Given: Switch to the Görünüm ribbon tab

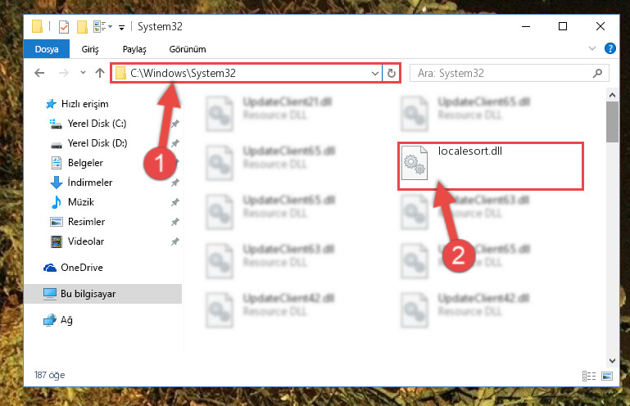Looking at the screenshot, I should tap(188, 49).
